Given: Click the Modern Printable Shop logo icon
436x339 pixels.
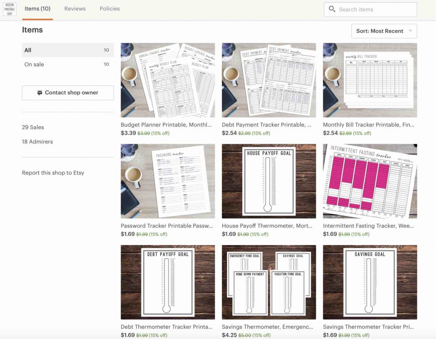Looking at the screenshot, I should pyautogui.click(x=10, y=9).
